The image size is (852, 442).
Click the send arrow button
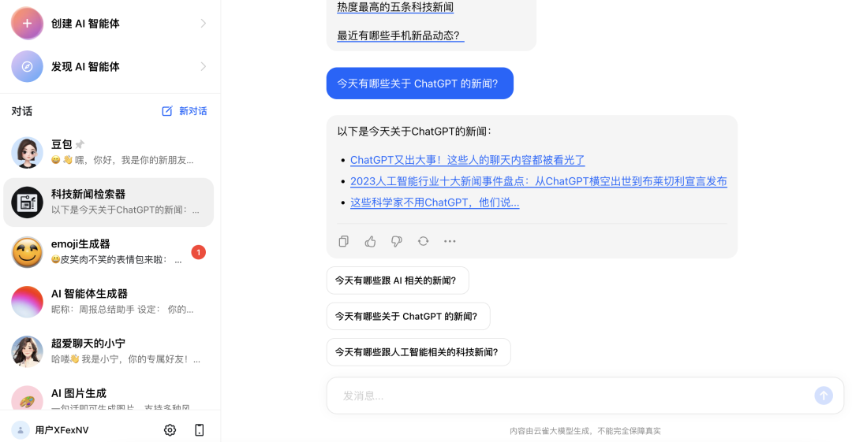click(824, 396)
